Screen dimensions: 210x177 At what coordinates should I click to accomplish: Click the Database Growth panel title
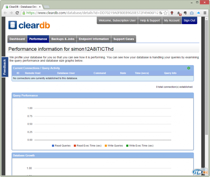tap(24, 155)
